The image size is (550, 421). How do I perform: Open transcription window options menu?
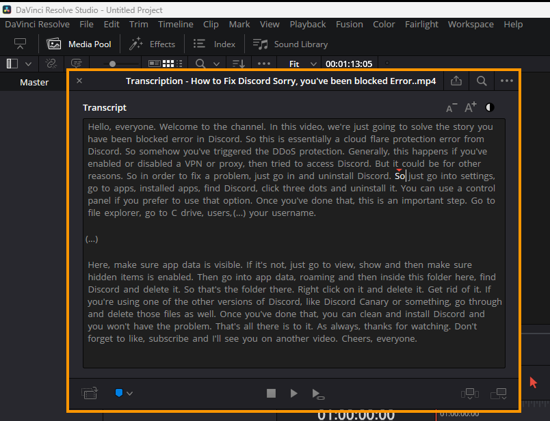506,81
